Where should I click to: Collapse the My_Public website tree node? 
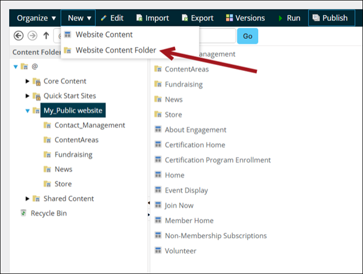click(x=27, y=111)
